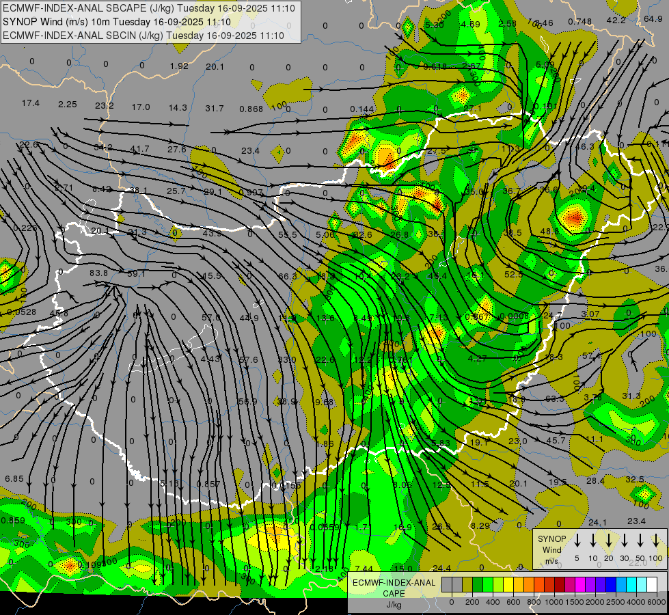Image resolution: width=669 pixels, height=615 pixels.
Task: Click the '6000' tick label on CAPE scale
Action: [x=657, y=602]
